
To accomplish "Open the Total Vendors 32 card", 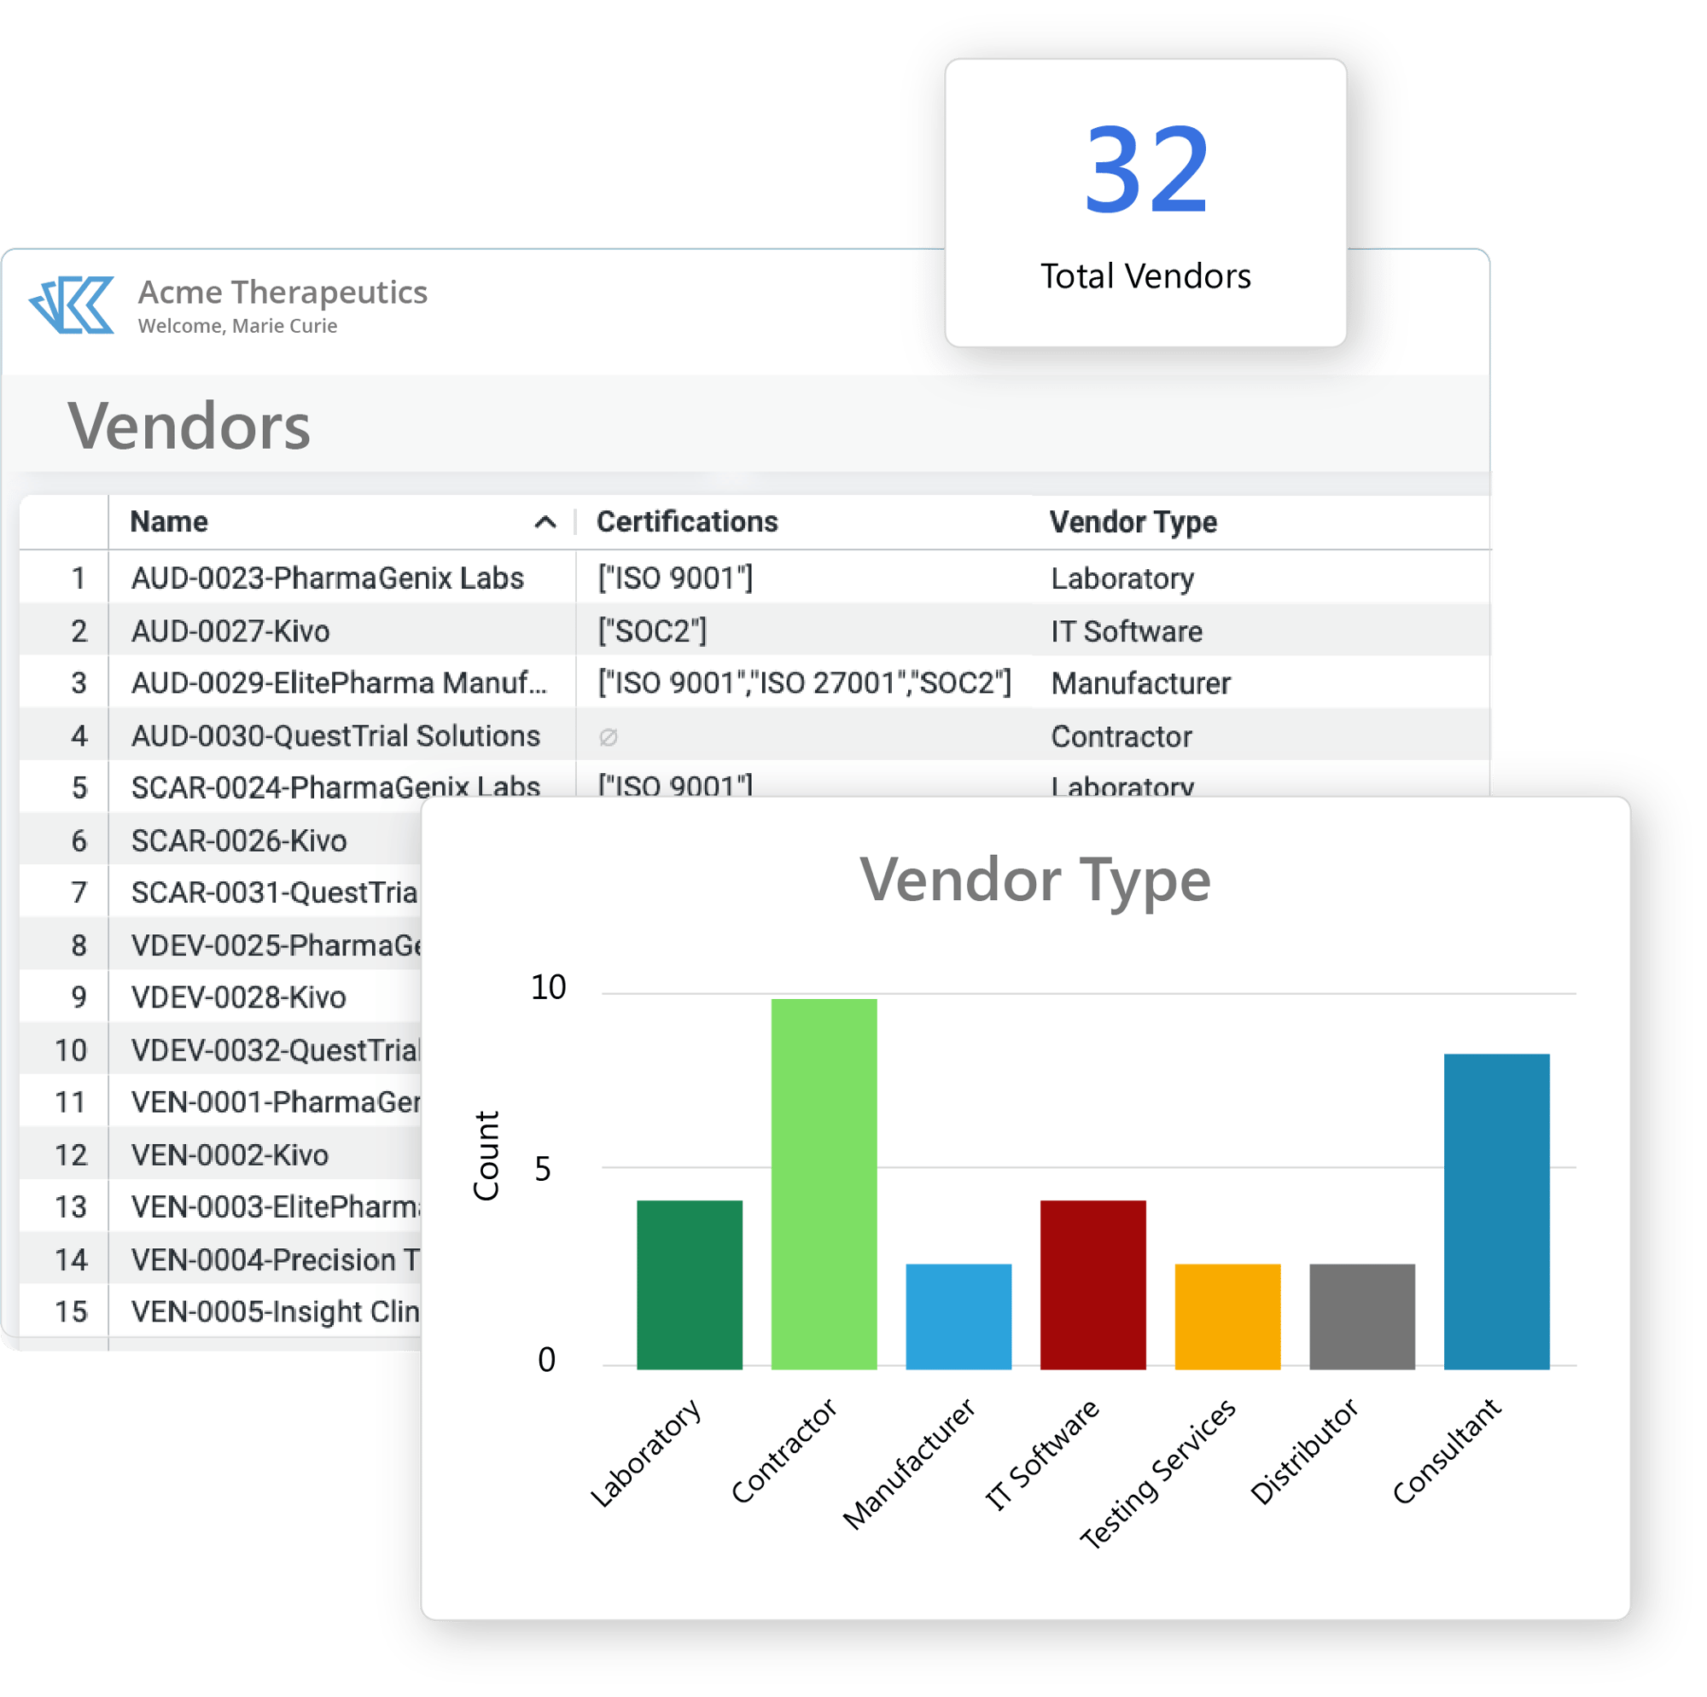I will (1145, 203).
